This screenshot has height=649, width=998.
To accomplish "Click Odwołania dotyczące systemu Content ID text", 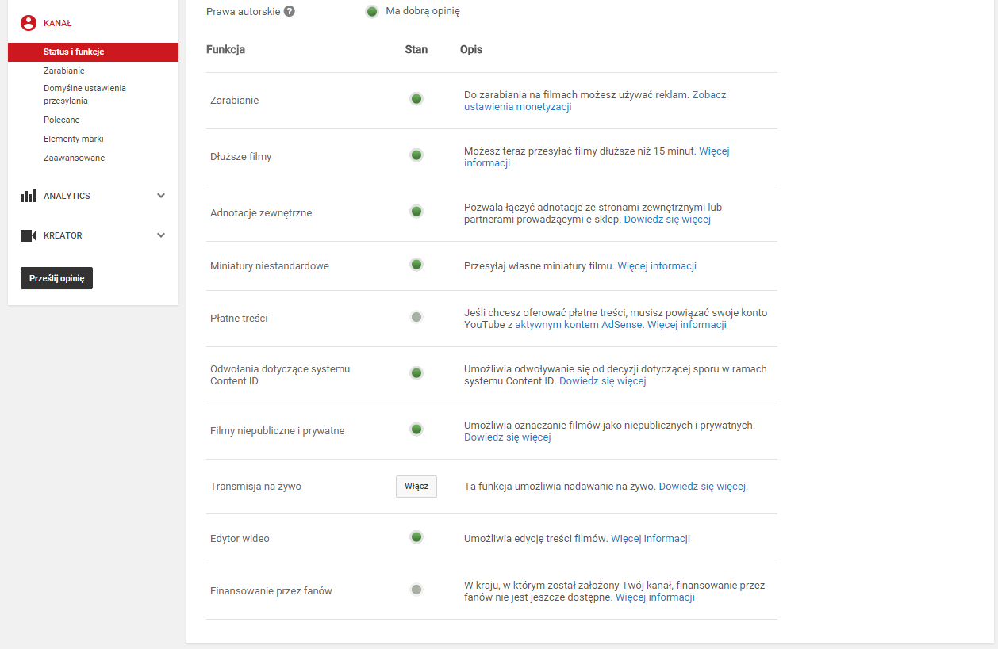I will click(x=280, y=375).
